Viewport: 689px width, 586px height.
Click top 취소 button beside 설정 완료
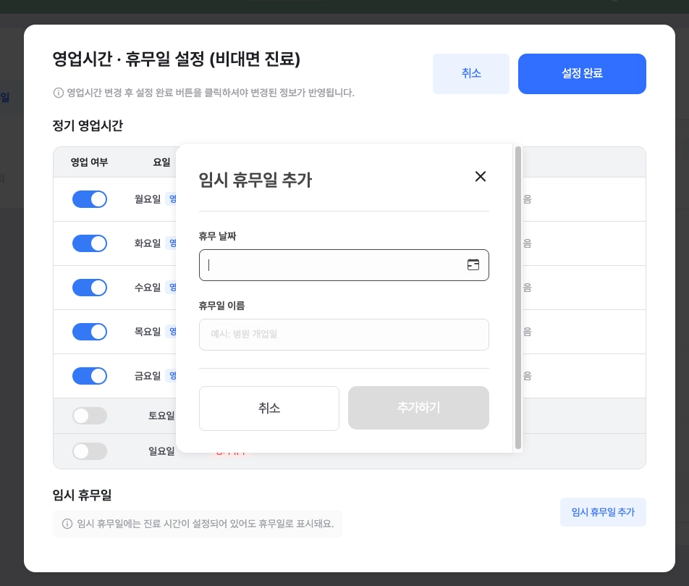point(471,74)
